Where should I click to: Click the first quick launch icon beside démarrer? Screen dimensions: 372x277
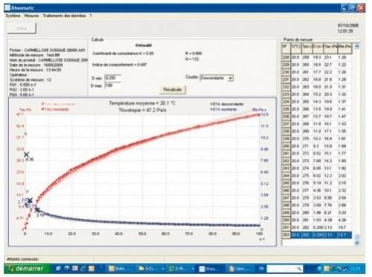tap(59, 268)
